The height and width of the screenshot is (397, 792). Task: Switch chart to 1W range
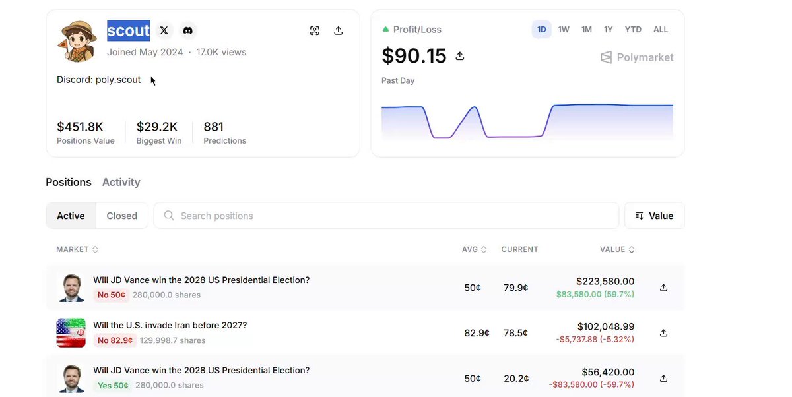coord(564,30)
